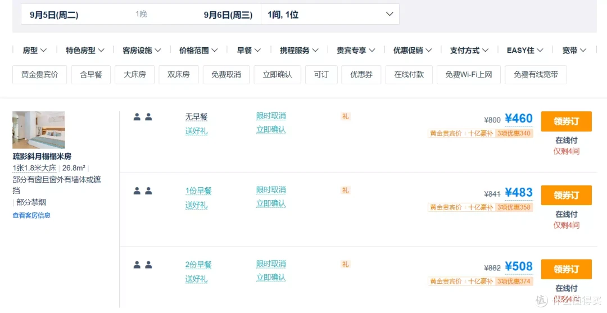The image size is (607, 313).
Task: Open the 贵宾专享 filter dropdown
Action: click(x=356, y=51)
